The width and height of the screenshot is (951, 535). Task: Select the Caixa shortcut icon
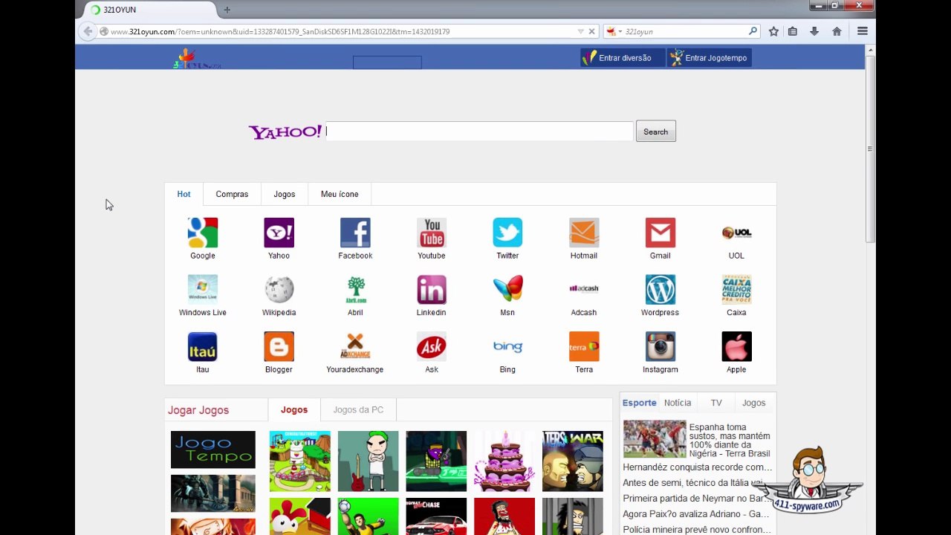click(x=736, y=290)
